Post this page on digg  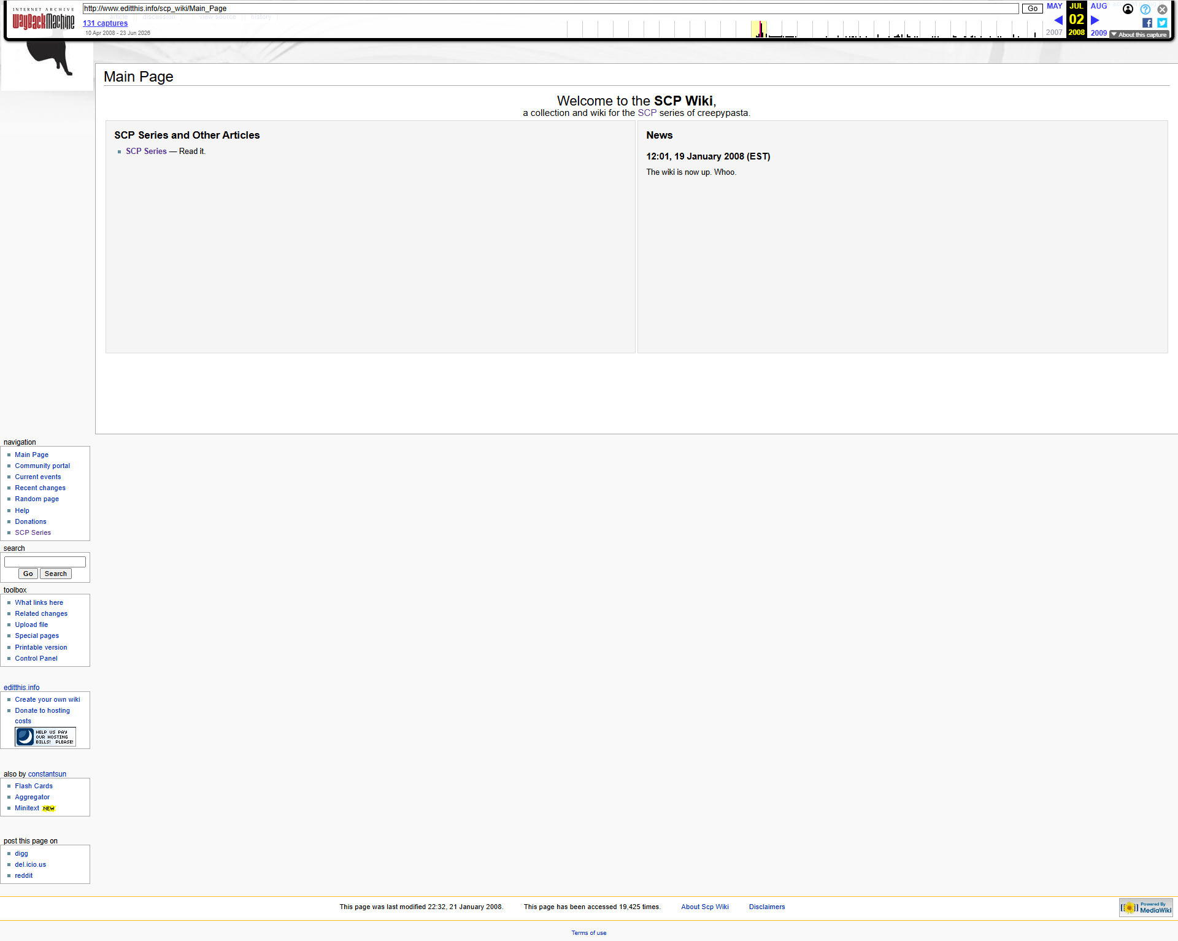[x=21, y=854]
